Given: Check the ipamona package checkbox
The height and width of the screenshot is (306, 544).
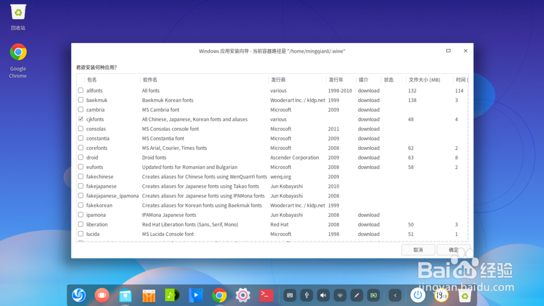Looking at the screenshot, I should click(81, 215).
